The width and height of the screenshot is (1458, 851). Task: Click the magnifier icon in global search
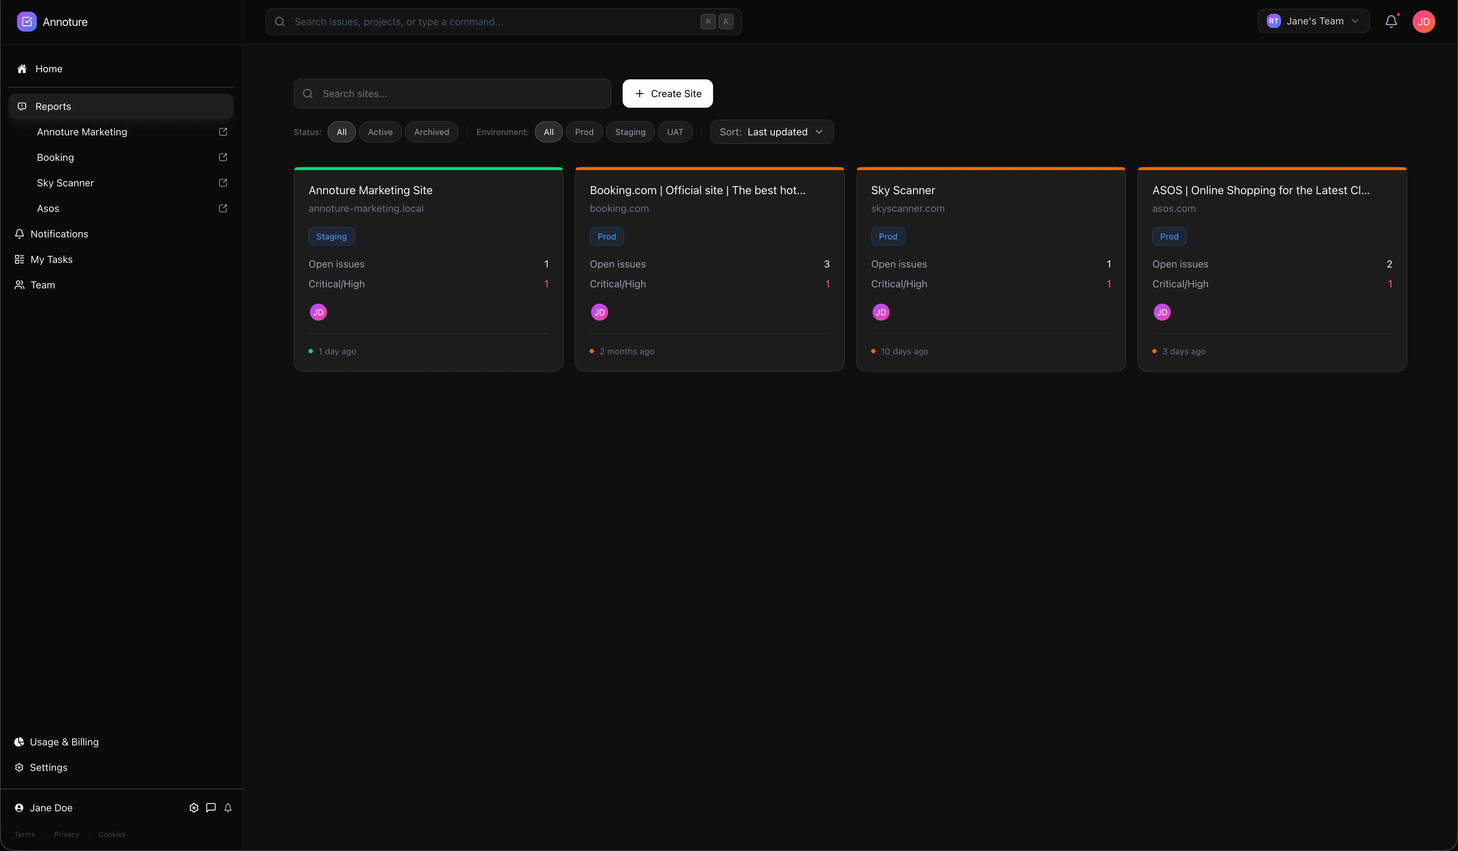[280, 21]
